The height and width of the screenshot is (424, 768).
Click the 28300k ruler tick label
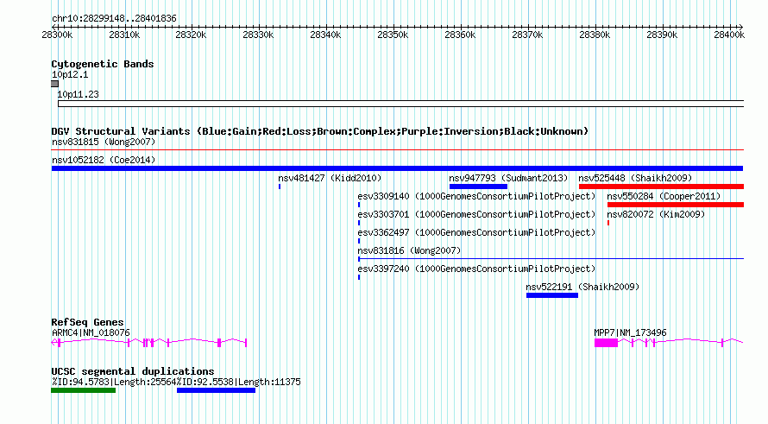[57, 35]
